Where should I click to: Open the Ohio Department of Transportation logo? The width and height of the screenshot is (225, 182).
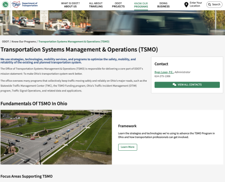pyautogui.click(x=25, y=4)
